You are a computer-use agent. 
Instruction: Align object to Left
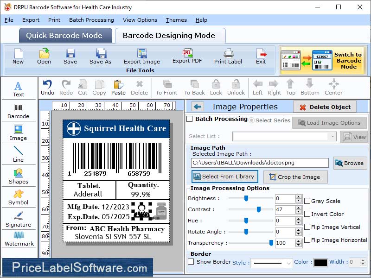coord(257,88)
